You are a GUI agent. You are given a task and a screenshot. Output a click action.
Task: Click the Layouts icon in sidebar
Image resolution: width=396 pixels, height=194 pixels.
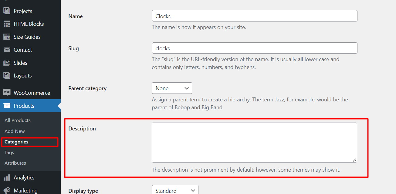pos(7,76)
